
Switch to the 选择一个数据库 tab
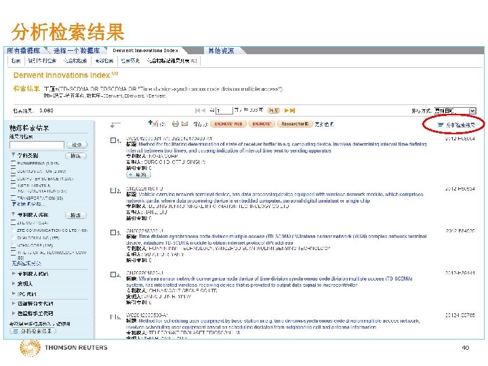pos(77,50)
